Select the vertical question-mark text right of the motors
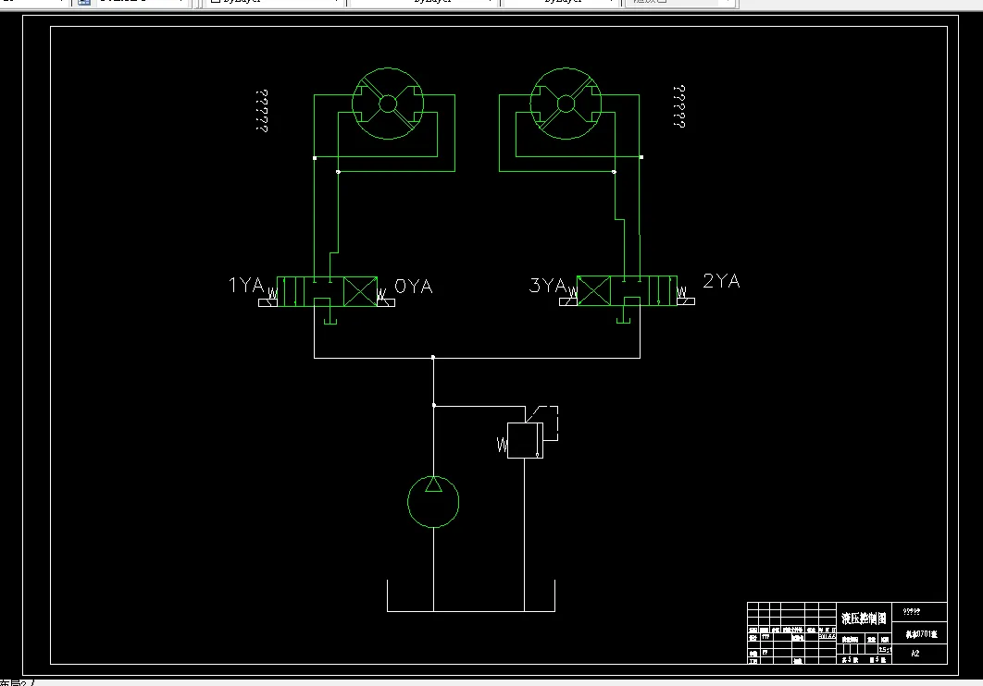Screen dimensions: 983x686 pyautogui.click(x=679, y=106)
